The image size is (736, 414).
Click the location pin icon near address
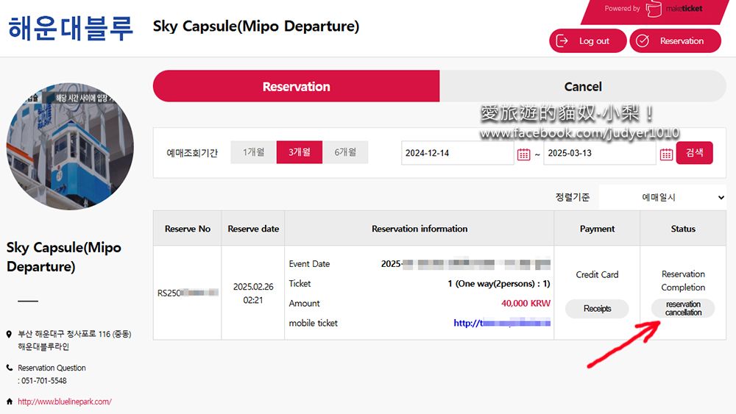[x=10, y=334]
